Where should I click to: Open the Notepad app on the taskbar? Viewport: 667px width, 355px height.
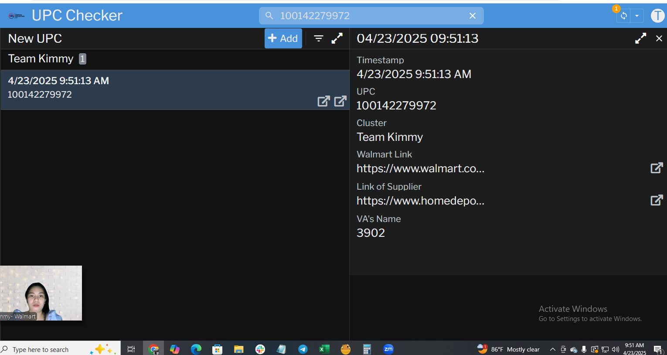coord(281,349)
